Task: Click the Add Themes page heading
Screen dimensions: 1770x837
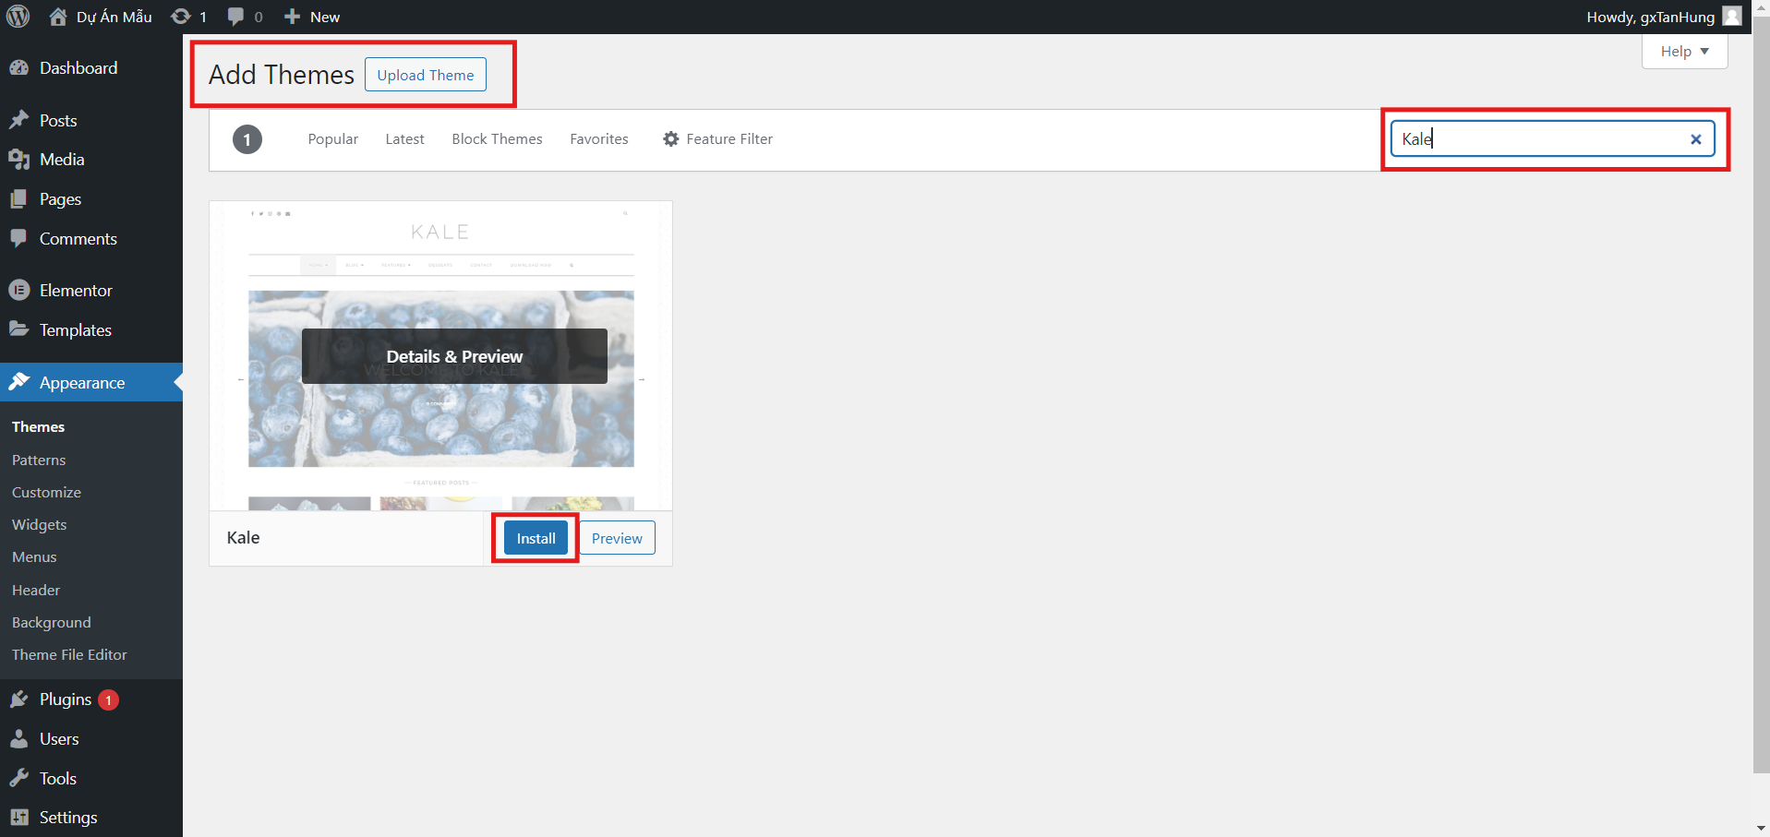Action: click(x=282, y=75)
